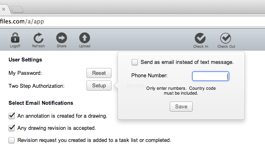Uncheck any drawing revision is accepted
265x148 pixels.
(11, 128)
